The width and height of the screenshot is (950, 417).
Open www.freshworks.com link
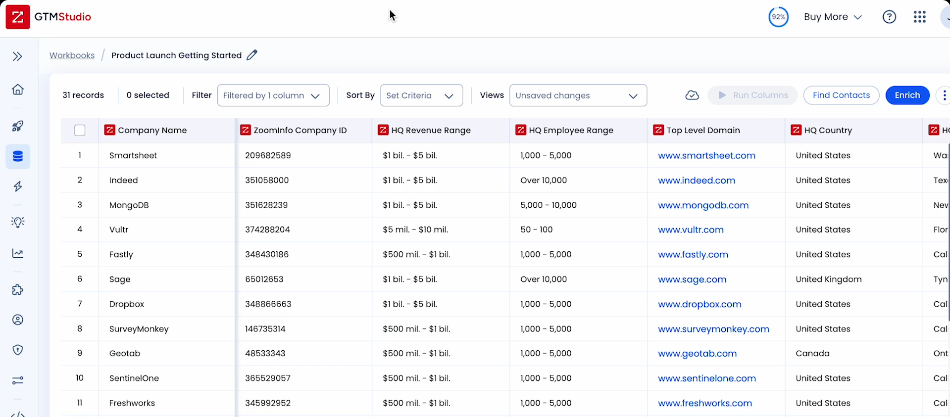705,403
